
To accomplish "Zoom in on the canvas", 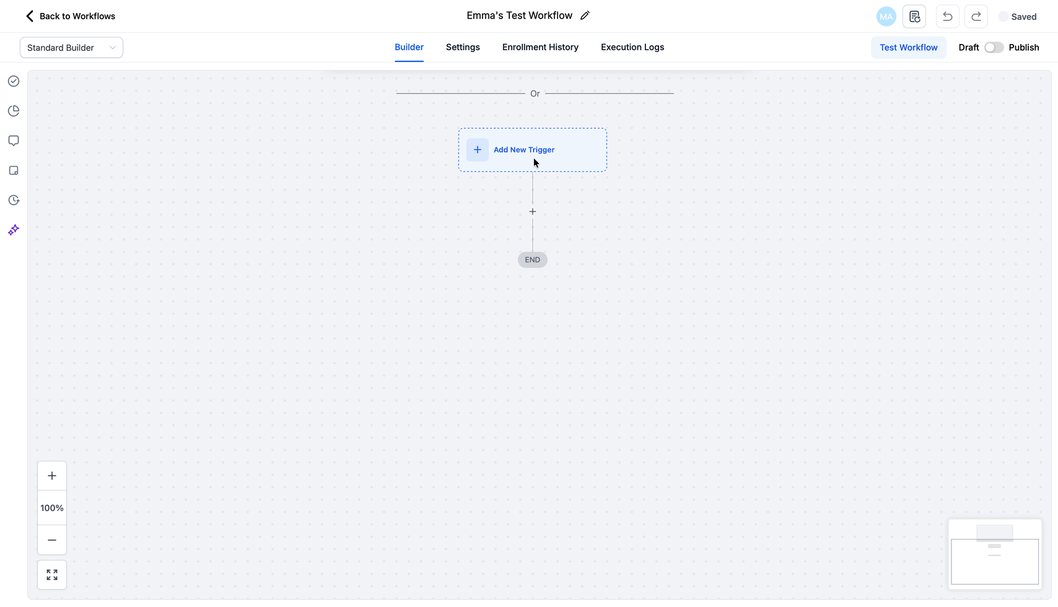I will [x=52, y=476].
